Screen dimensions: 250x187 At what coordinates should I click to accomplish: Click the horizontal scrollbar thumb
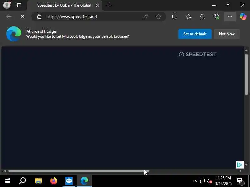[x=79, y=171]
